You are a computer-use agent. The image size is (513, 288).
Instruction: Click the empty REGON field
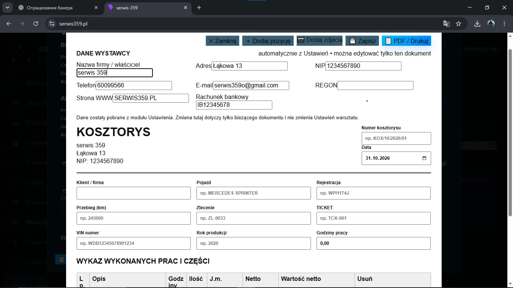[375, 85]
